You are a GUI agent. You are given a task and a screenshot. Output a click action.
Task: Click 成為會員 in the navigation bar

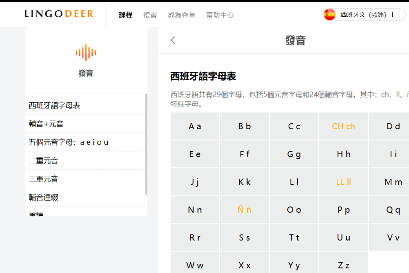click(x=182, y=15)
